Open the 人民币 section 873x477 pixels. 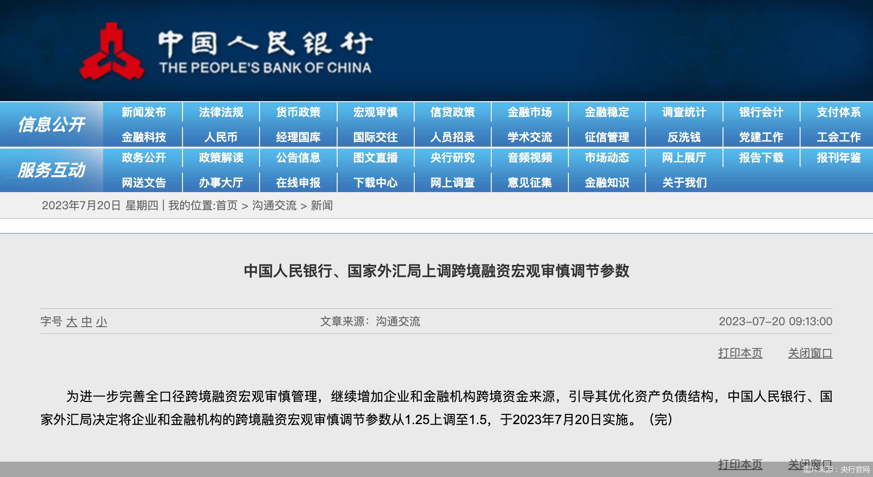click(x=221, y=136)
